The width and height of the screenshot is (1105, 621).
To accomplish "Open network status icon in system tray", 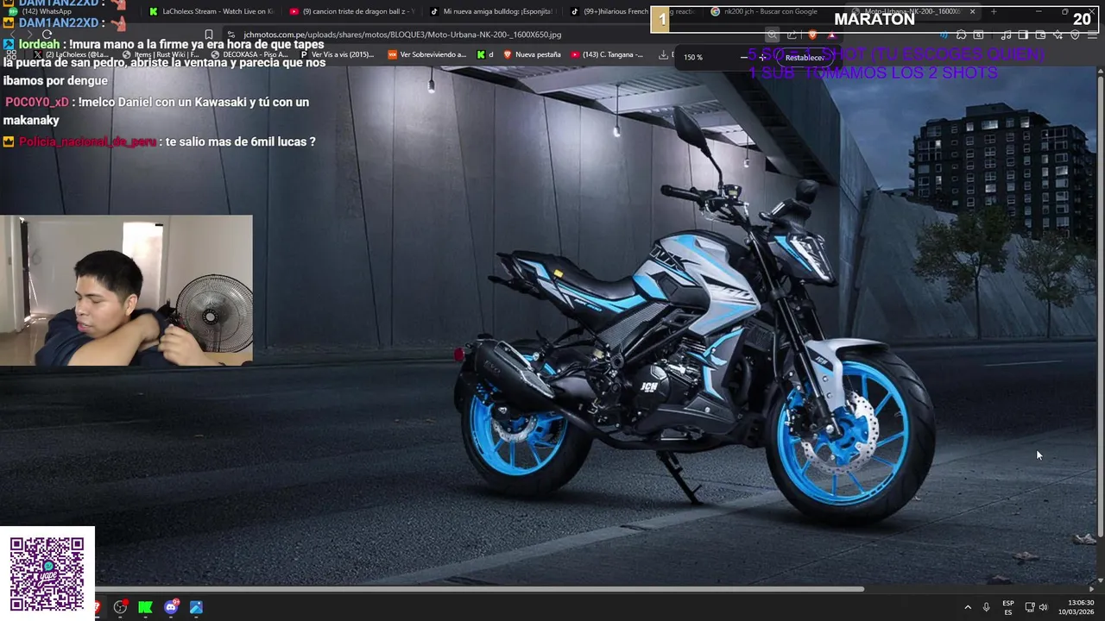I will point(1030,607).
